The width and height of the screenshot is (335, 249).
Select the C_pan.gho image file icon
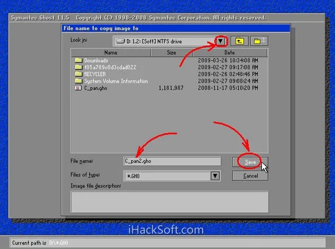pos(78,88)
